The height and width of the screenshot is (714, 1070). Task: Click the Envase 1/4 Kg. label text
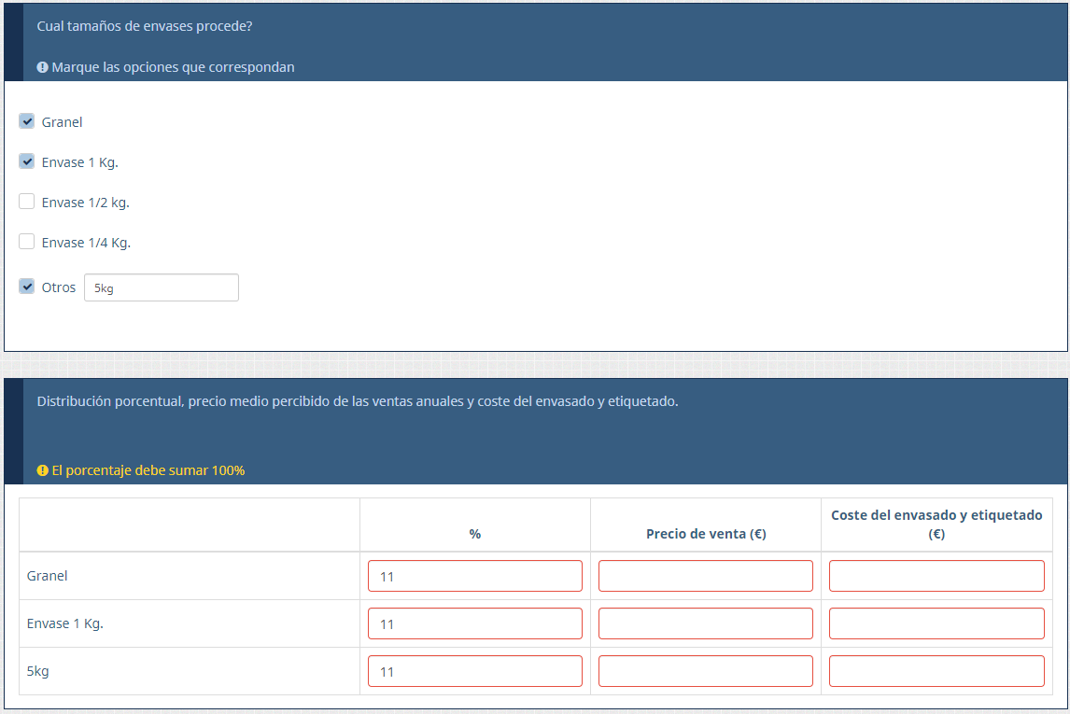[86, 243]
